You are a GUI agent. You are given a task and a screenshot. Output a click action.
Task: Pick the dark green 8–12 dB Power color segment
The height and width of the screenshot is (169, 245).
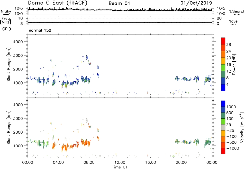[223, 74]
